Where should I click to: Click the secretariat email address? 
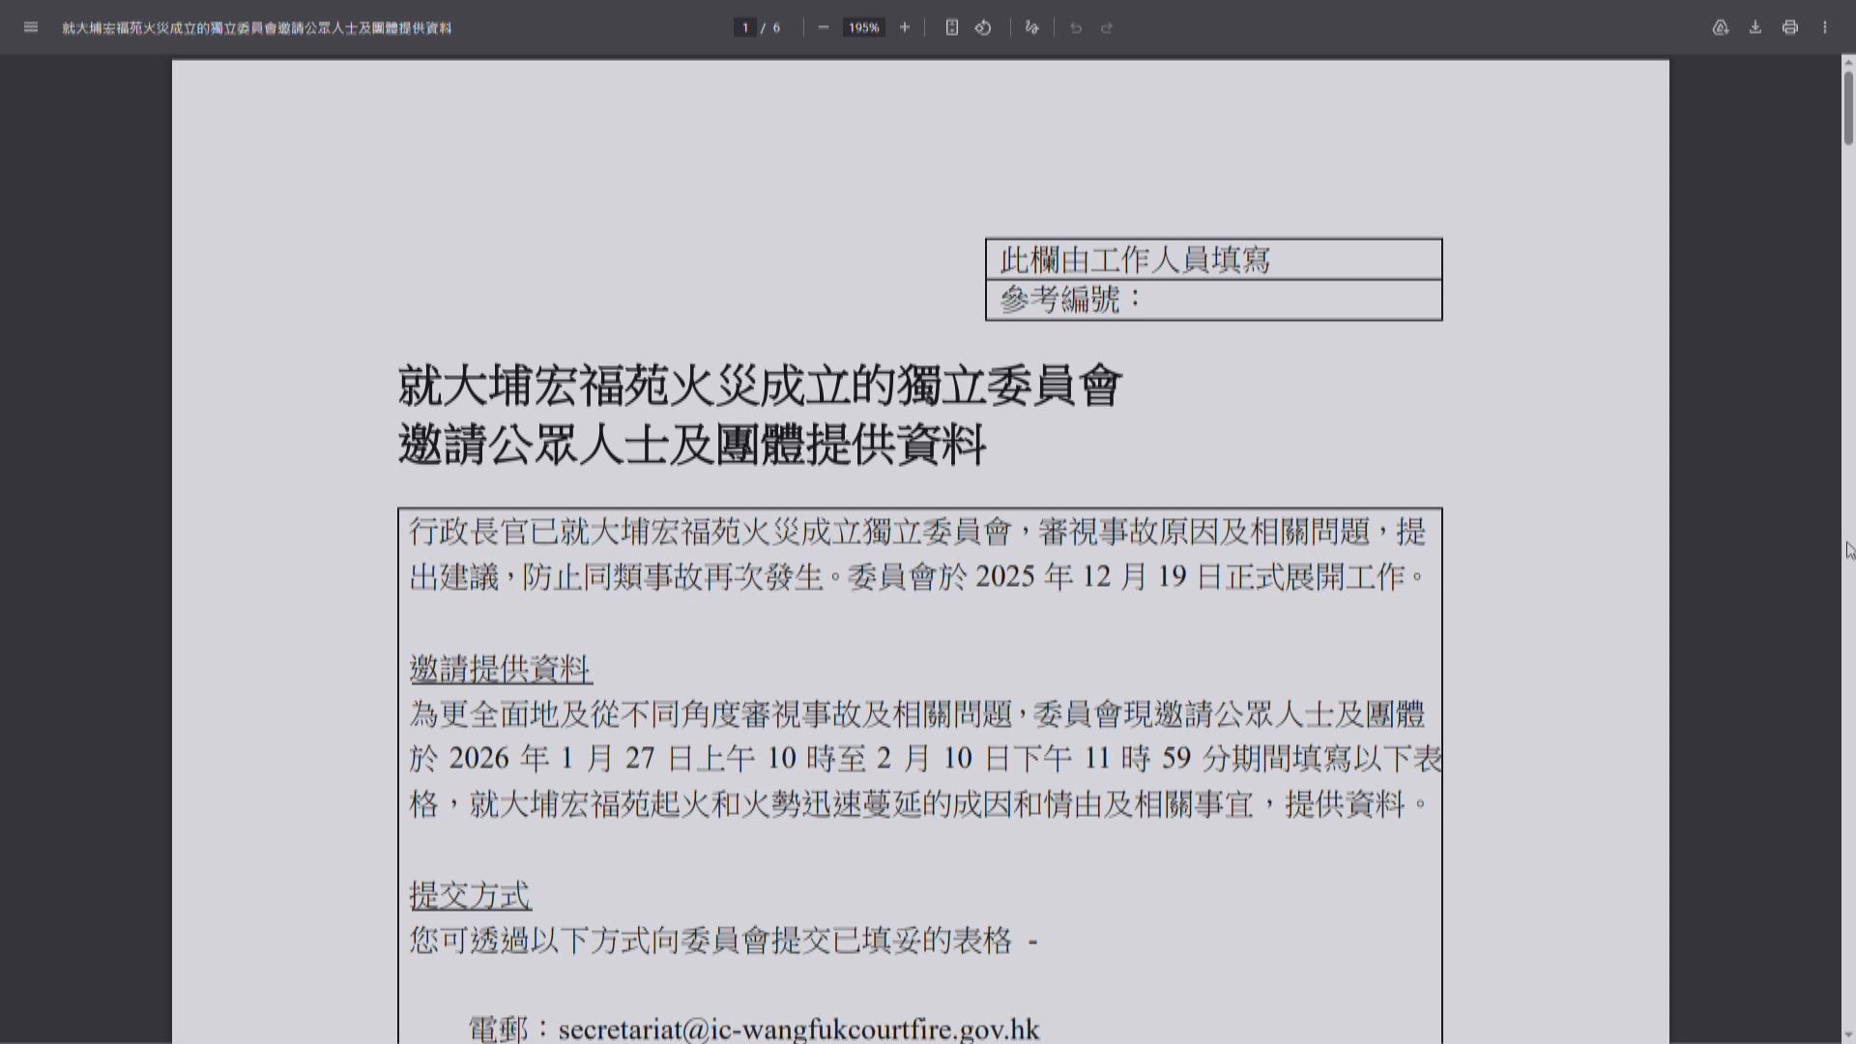(x=798, y=1029)
